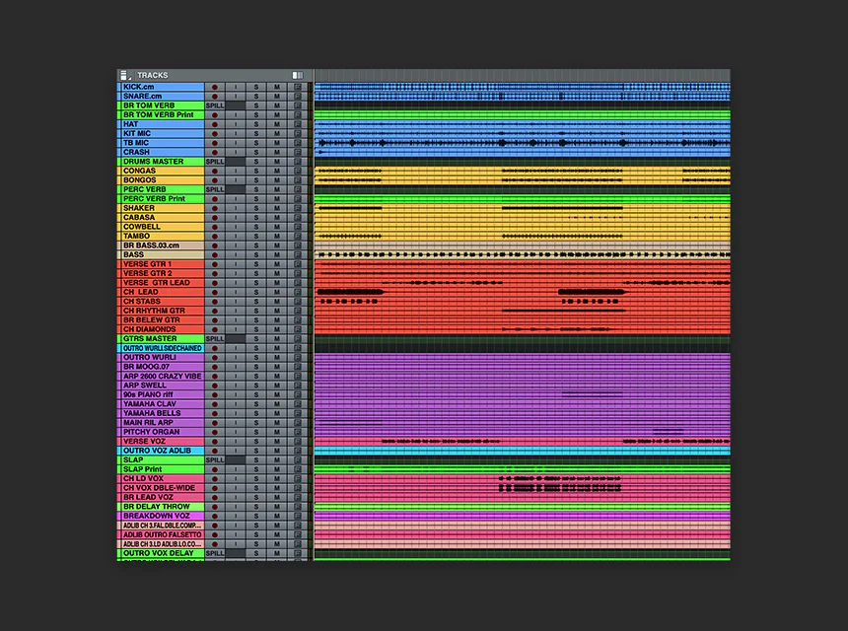Image resolution: width=848 pixels, height=631 pixels.
Task: Spill the OUTRO VOX DELAY folder track
Action: click(x=215, y=553)
